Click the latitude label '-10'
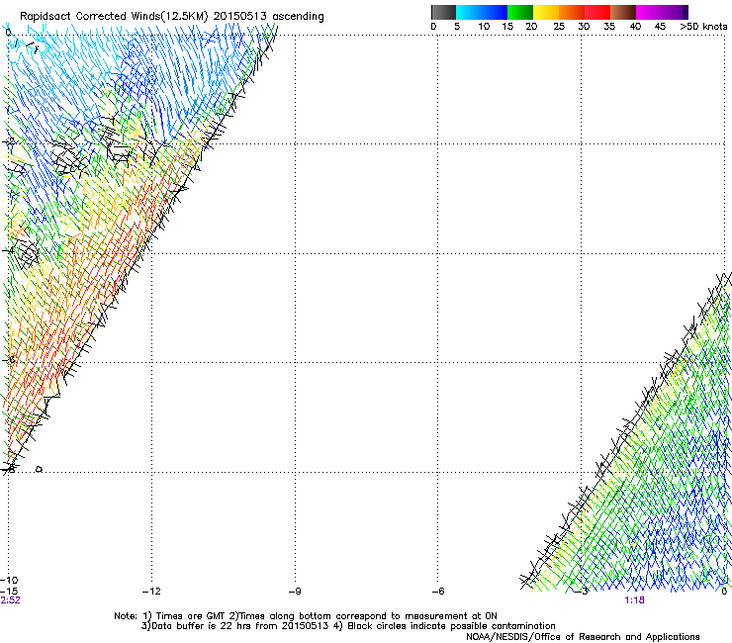This screenshot has width=732, height=643. pyautogui.click(x=9, y=581)
